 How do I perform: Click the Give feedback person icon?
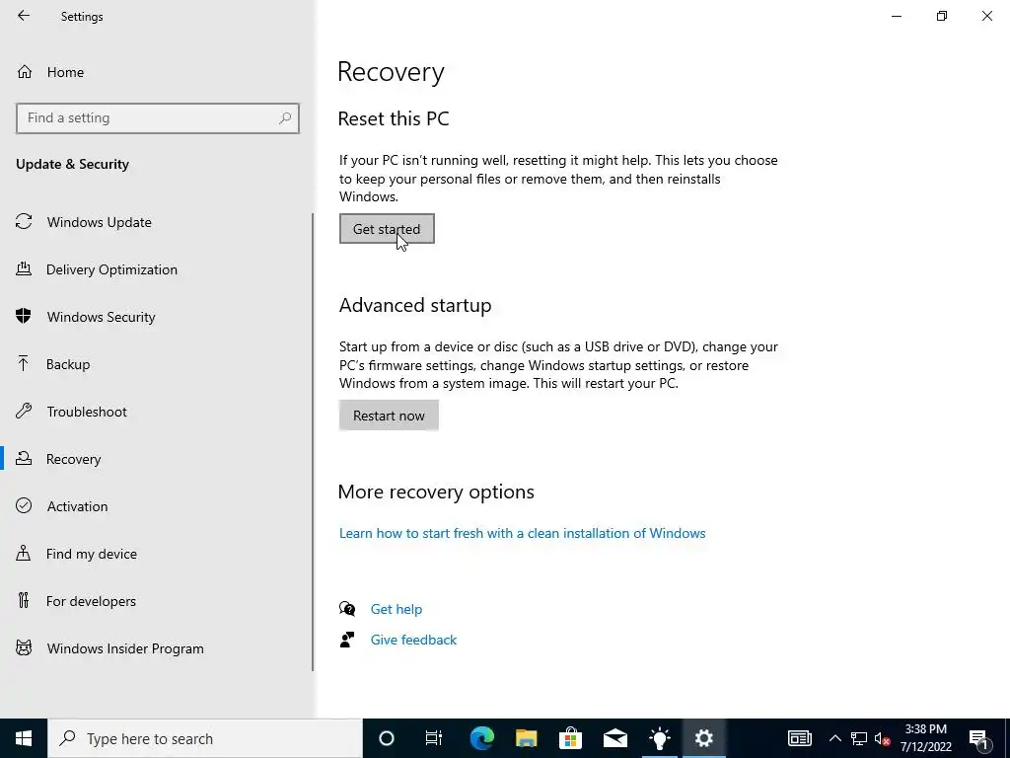347,640
